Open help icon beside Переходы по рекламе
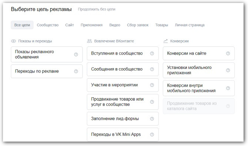Screen dimensions: 248x146 tap(76, 72)
